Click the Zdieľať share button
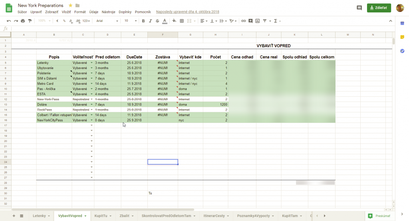The height and width of the screenshot is (221, 409). [x=379, y=8]
